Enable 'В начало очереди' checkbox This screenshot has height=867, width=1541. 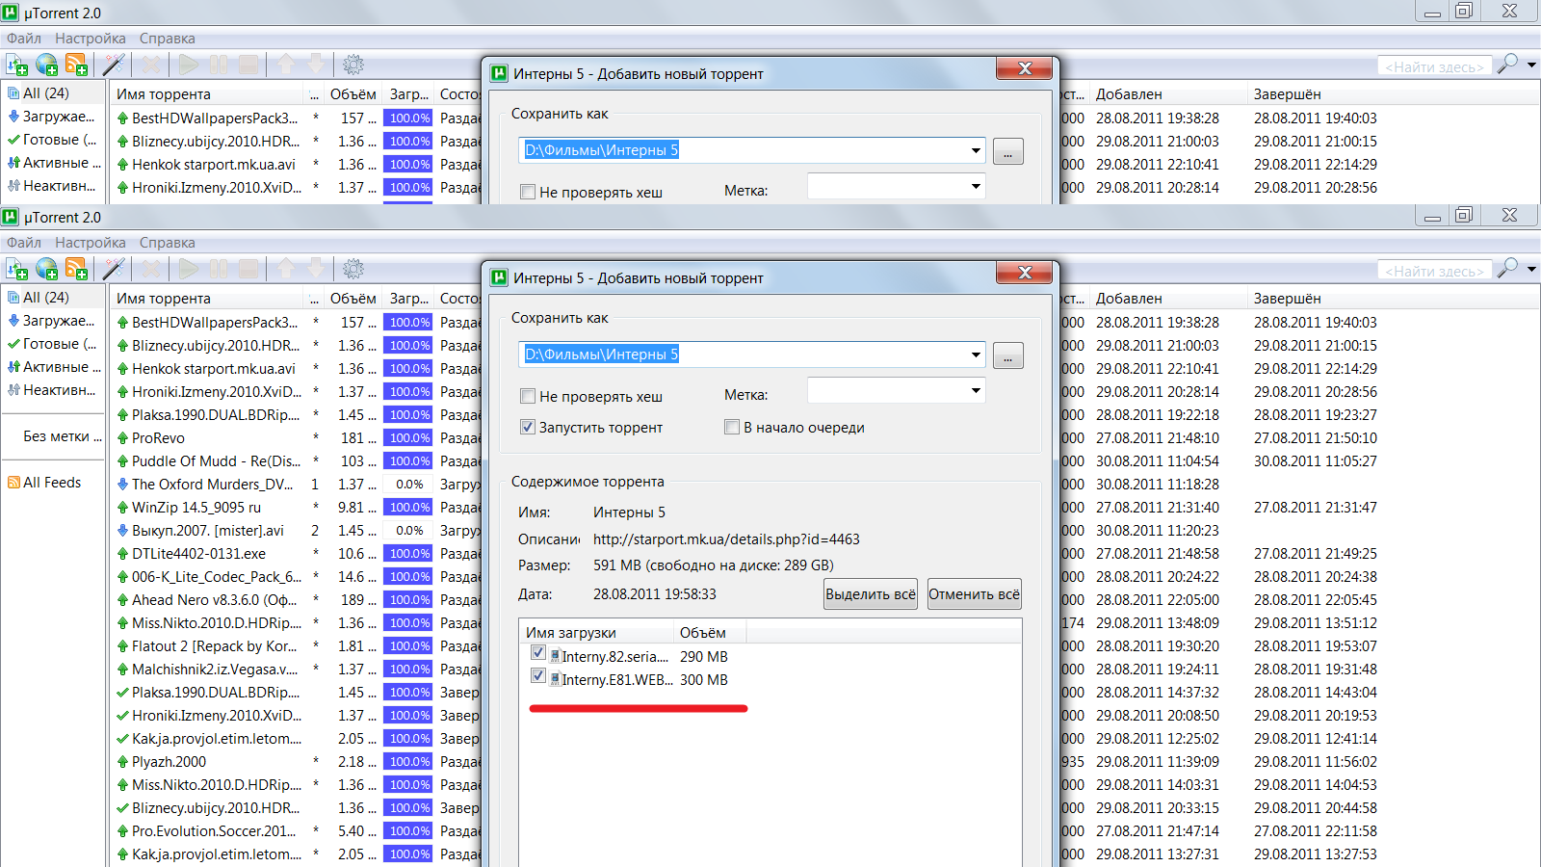(x=732, y=427)
